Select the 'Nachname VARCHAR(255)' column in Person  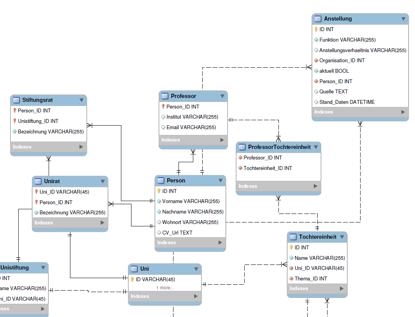(x=190, y=212)
